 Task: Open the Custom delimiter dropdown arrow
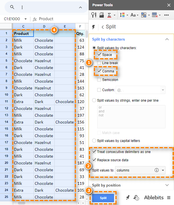tap(163, 90)
